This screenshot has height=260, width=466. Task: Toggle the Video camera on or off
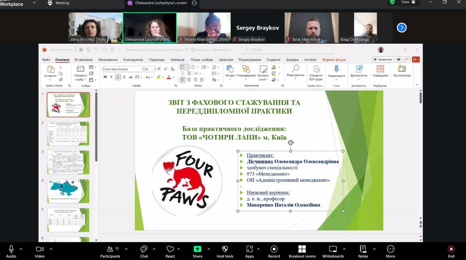coord(40,249)
